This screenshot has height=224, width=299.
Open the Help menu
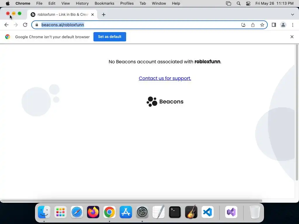(x=176, y=3)
